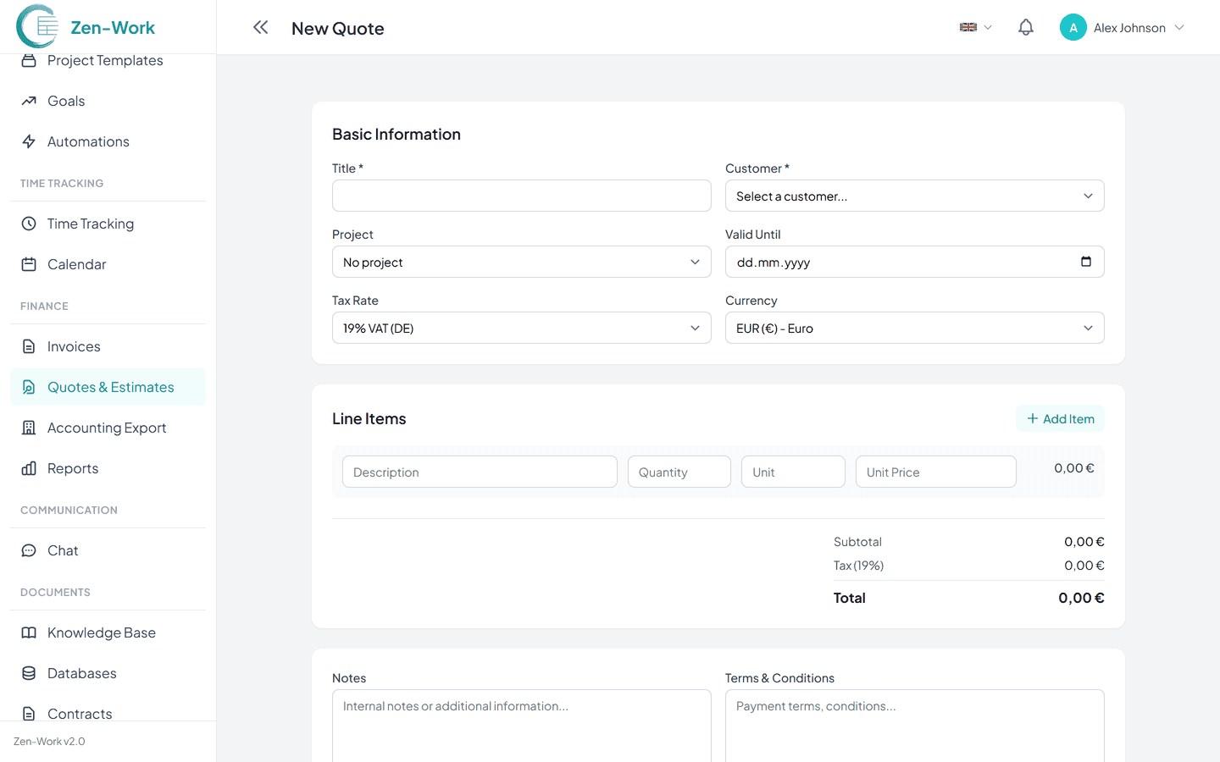Click the Databases icon in sidebar
The image size is (1220, 762).
tap(29, 673)
